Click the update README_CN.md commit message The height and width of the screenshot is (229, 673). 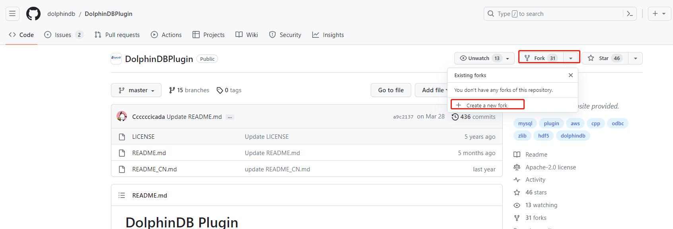click(278, 169)
